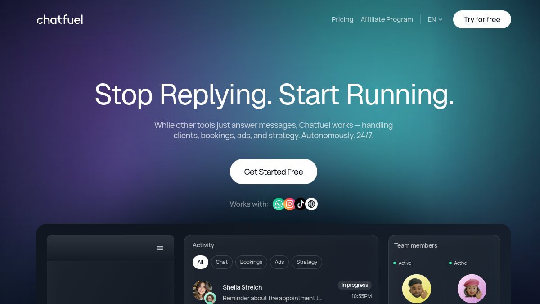Click the 10:35PM timestamp
Screen dimensions: 540x304
coord(362,296)
